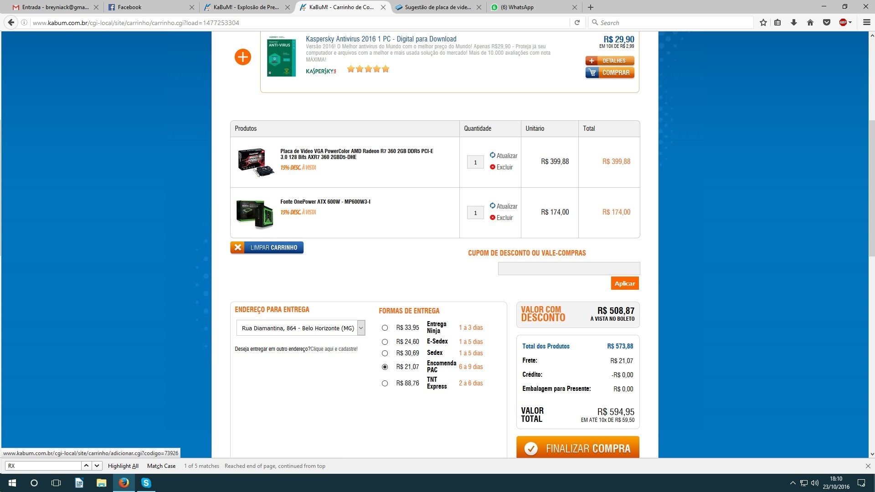Click Atualizar for Fonte OnePower row
The width and height of the screenshot is (875, 492).
click(x=504, y=206)
